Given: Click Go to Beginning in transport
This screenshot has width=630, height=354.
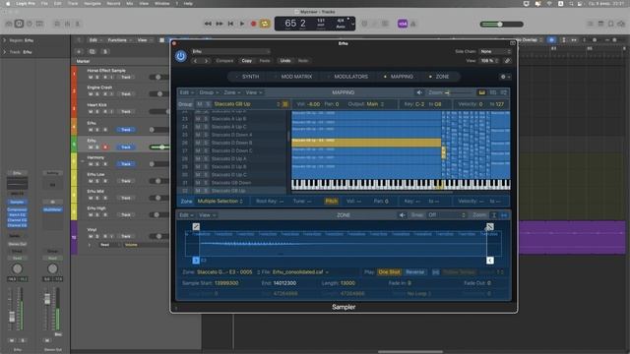Looking at the screenshot, I should [230, 24].
